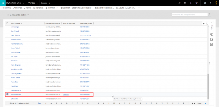The height and width of the screenshot is (107, 219).
Task: Click ACTIVER in the command bar
Action: (x=27, y=8)
